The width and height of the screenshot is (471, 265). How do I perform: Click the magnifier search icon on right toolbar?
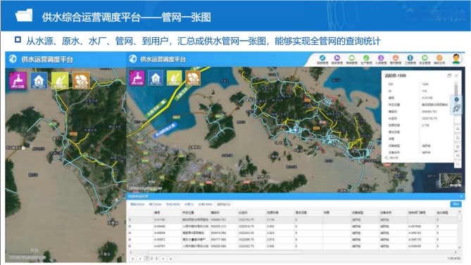pyautogui.click(x=458, y=164)
